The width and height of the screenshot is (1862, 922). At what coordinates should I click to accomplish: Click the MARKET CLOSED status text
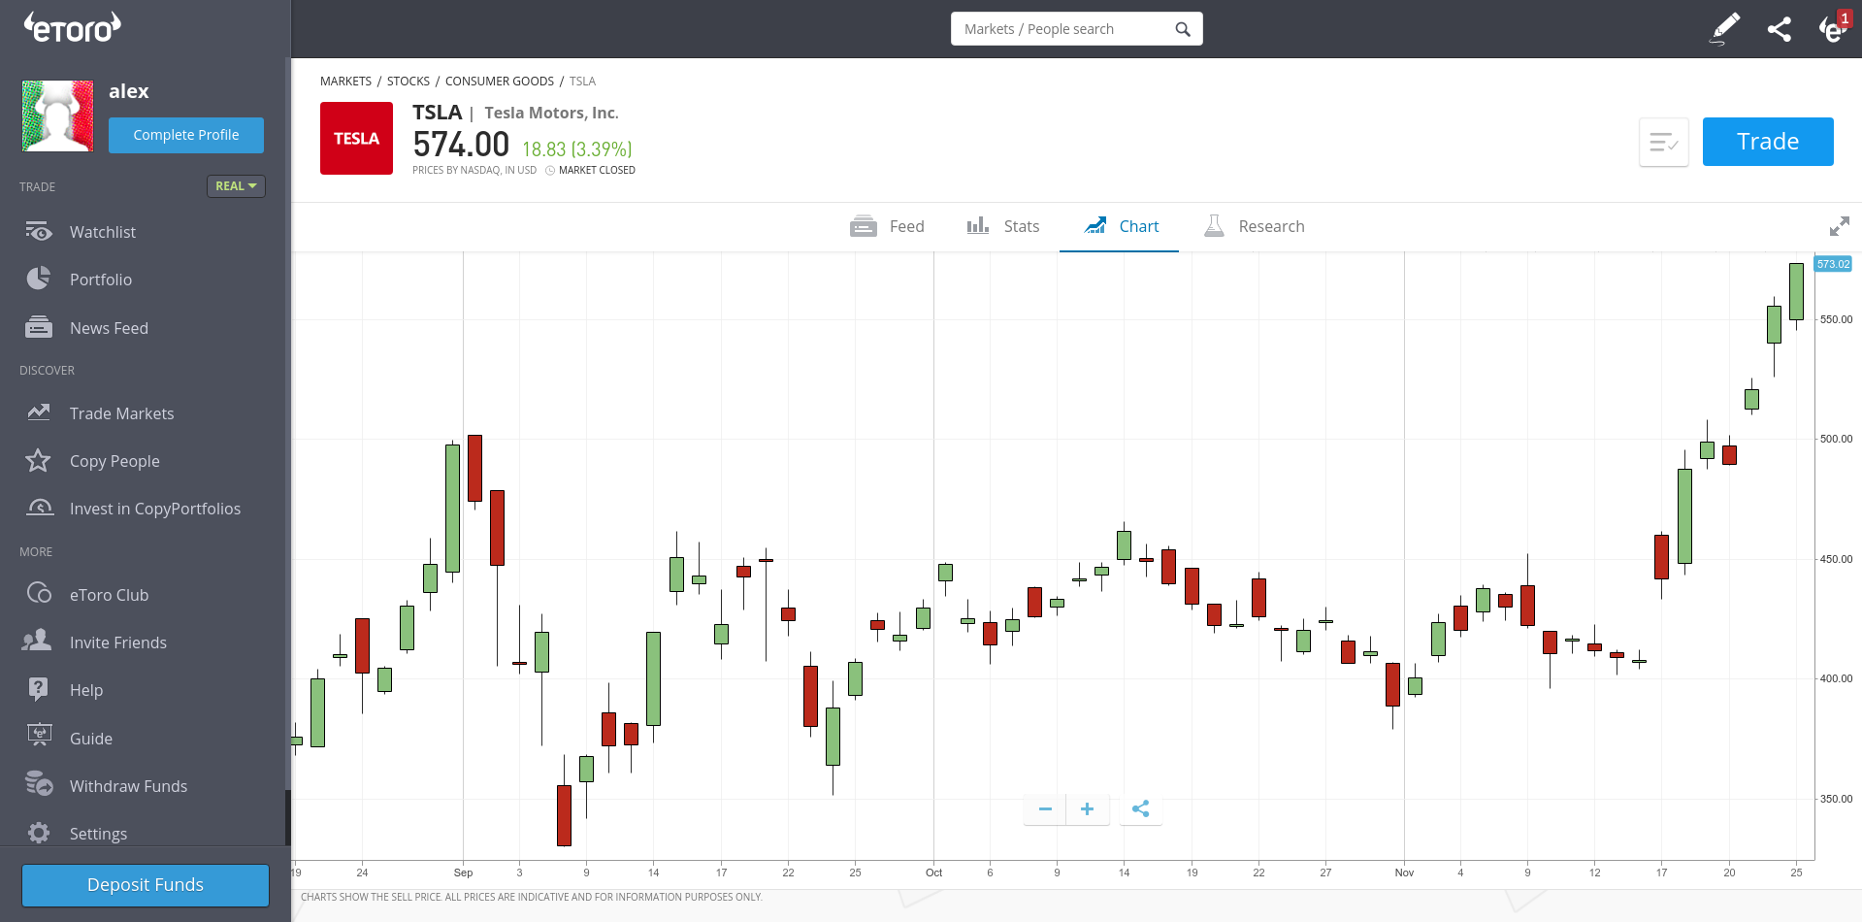(x=597, y=171)
